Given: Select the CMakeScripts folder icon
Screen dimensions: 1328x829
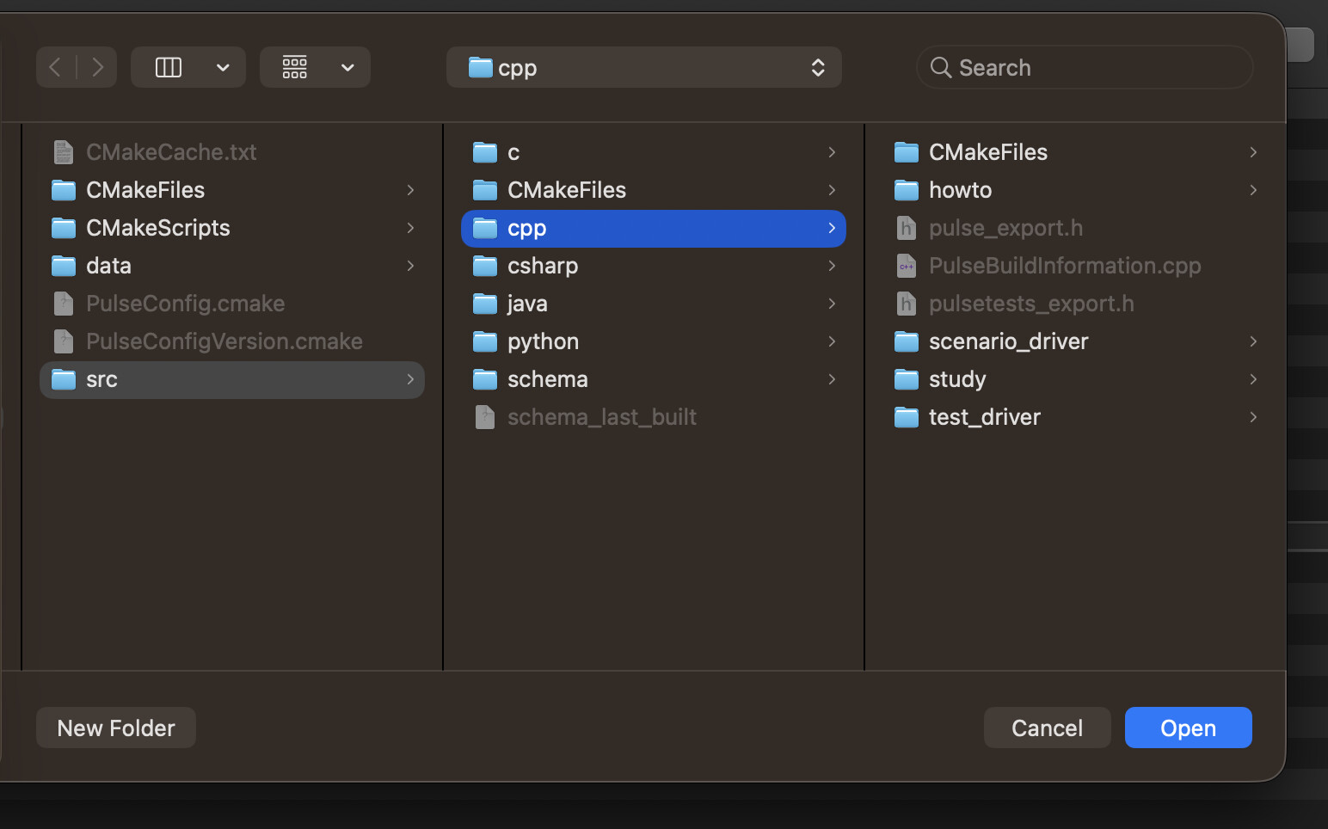Looking at the screenshot, I should tap(64, 228).
